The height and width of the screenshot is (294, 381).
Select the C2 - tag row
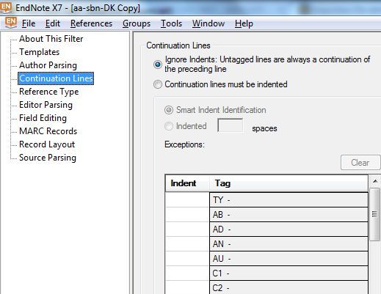coord(289,287)
